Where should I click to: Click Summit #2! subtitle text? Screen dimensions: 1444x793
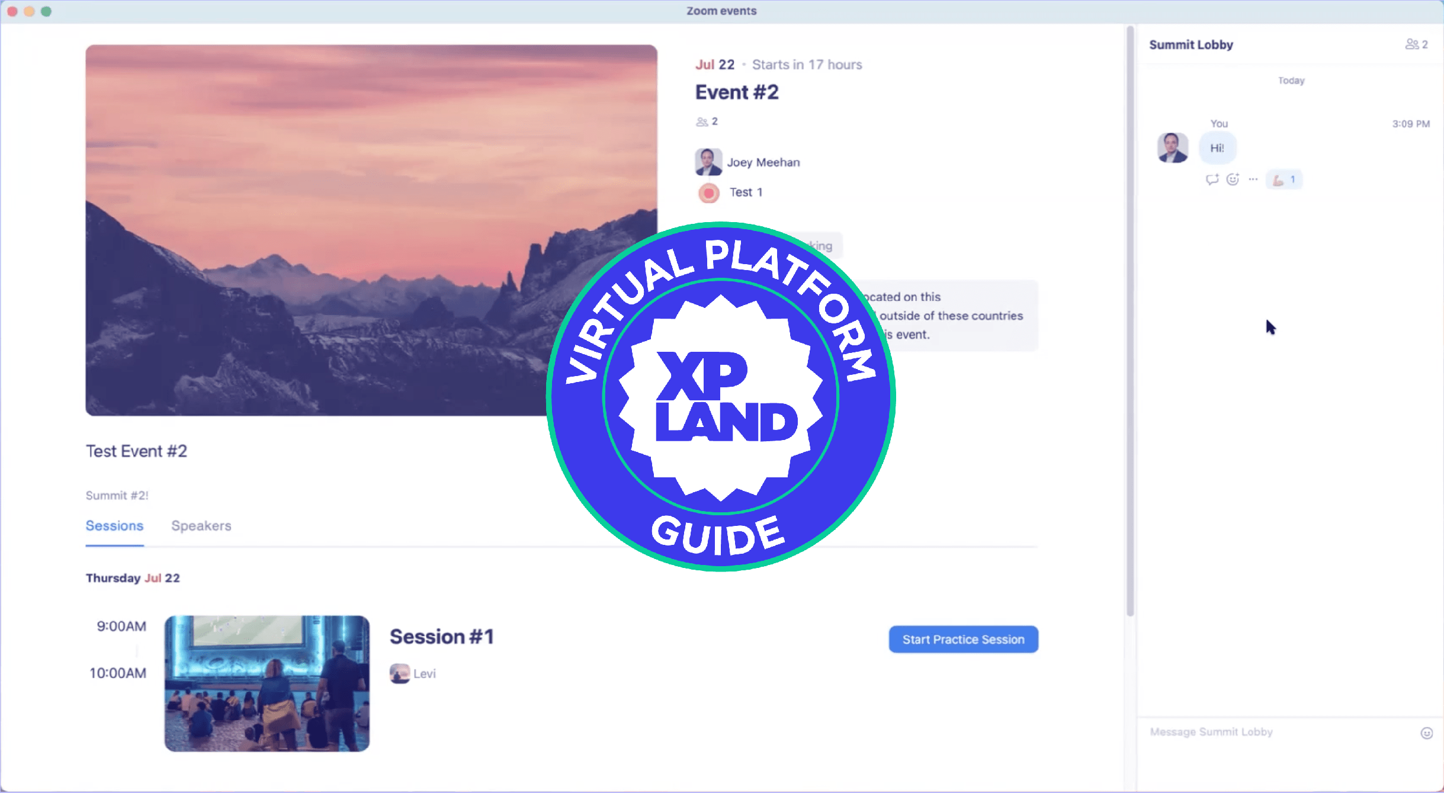117,496
